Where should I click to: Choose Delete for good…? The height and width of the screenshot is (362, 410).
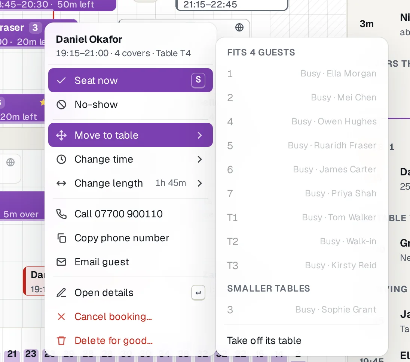click(x=131, y=341)
